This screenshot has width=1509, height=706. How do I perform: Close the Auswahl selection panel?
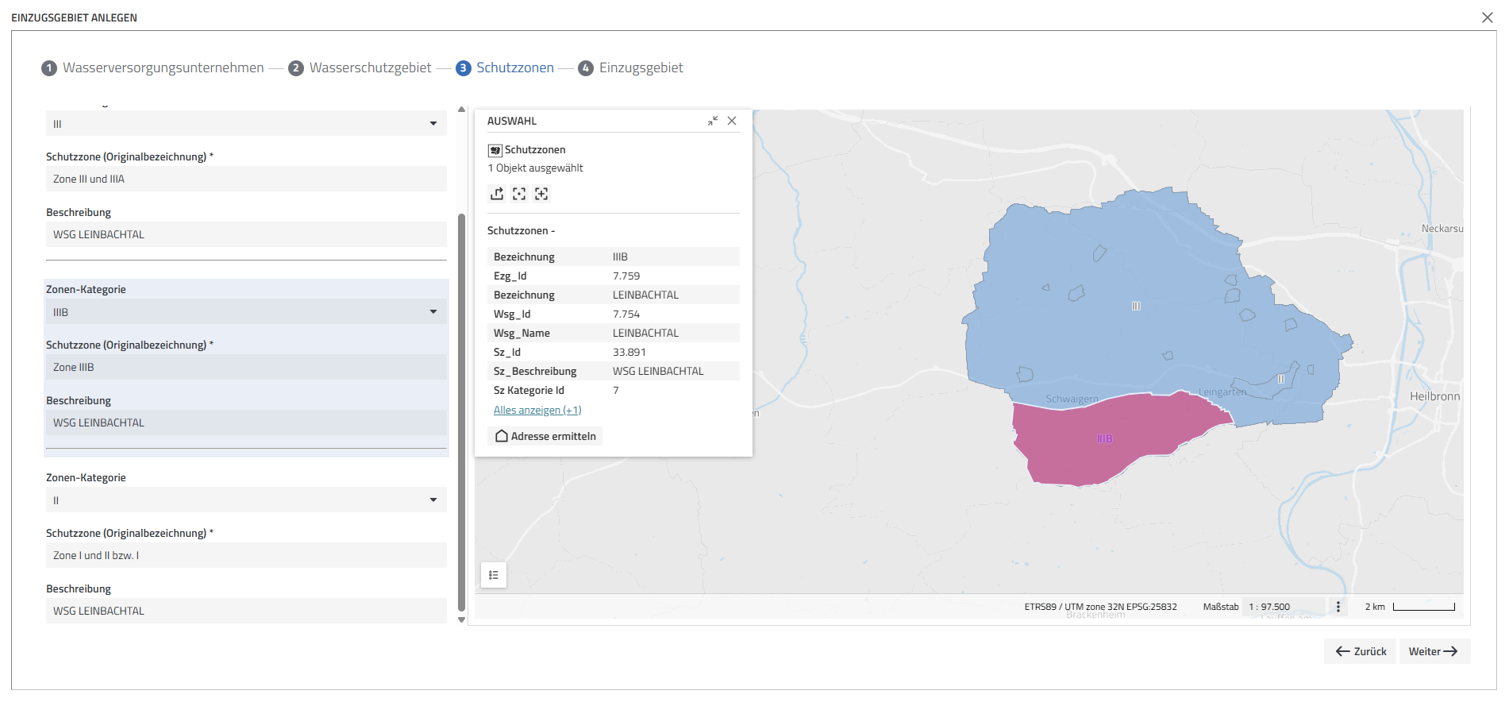click(x=732, y=121)
